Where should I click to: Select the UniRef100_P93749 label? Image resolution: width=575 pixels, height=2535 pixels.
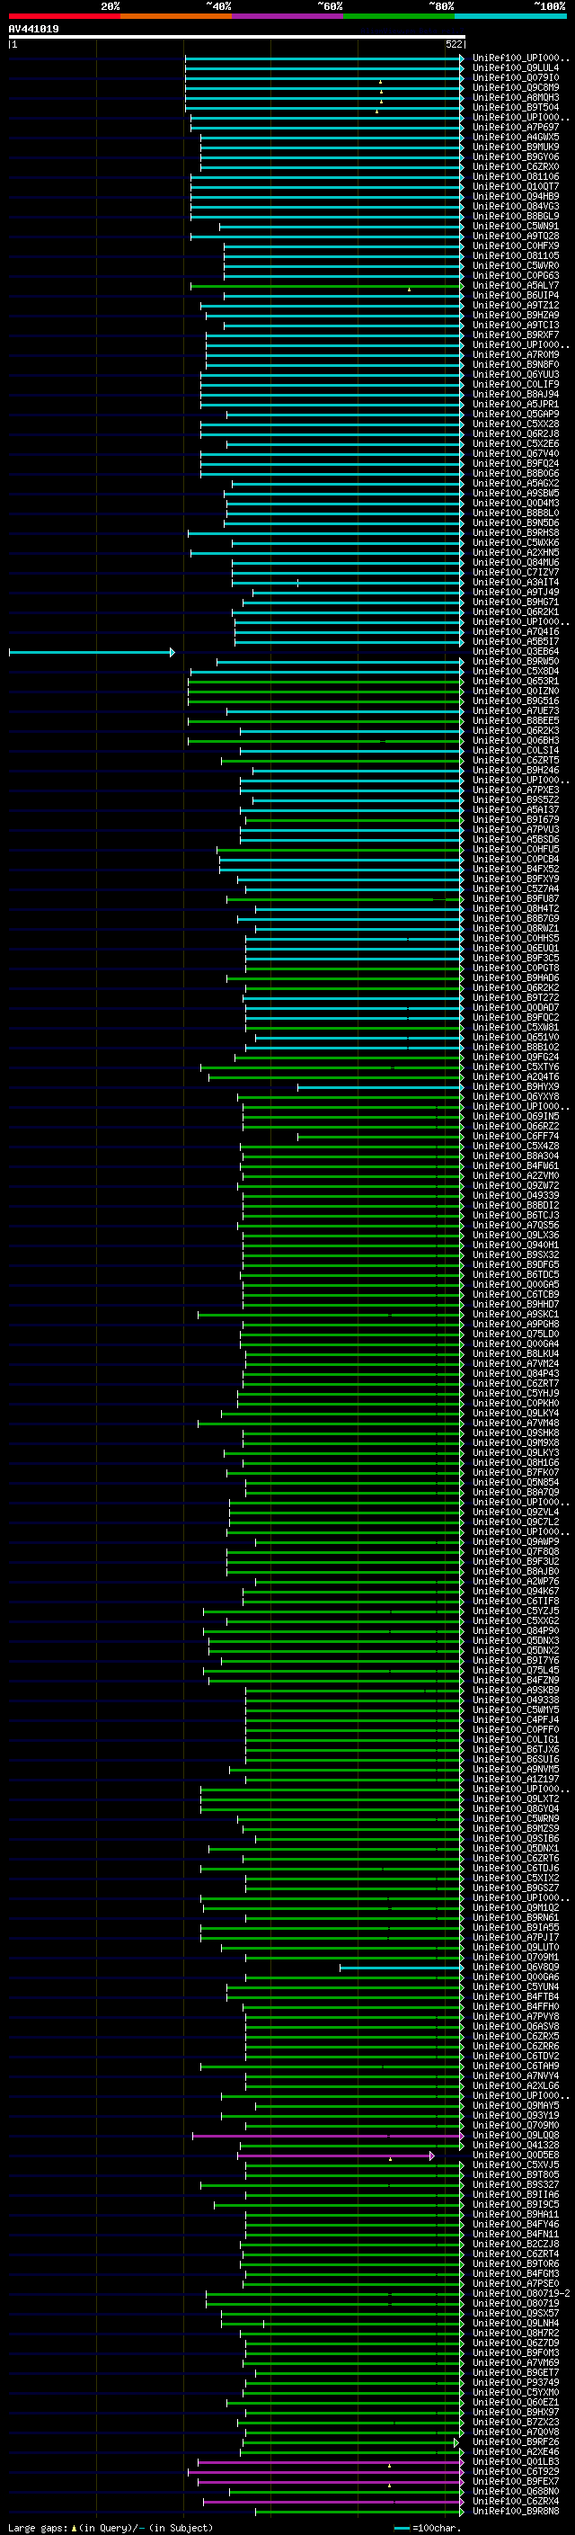click(x=516, y=2382)
